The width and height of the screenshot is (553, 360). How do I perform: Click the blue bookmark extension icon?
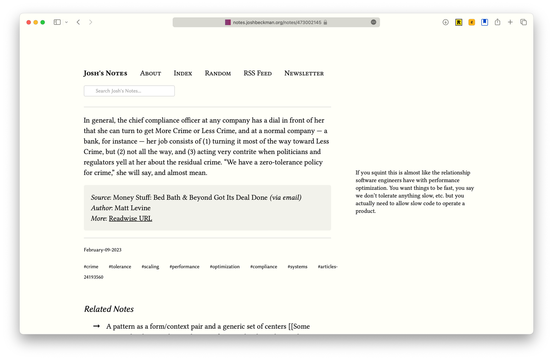tap(484, 22)
